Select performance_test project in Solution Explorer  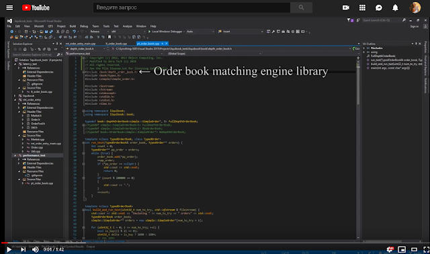point(34,155)
